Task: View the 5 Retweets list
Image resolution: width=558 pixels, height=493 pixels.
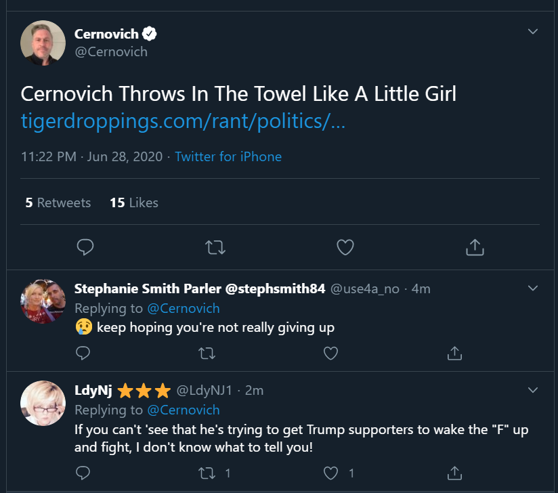Action: click(58, 202)
